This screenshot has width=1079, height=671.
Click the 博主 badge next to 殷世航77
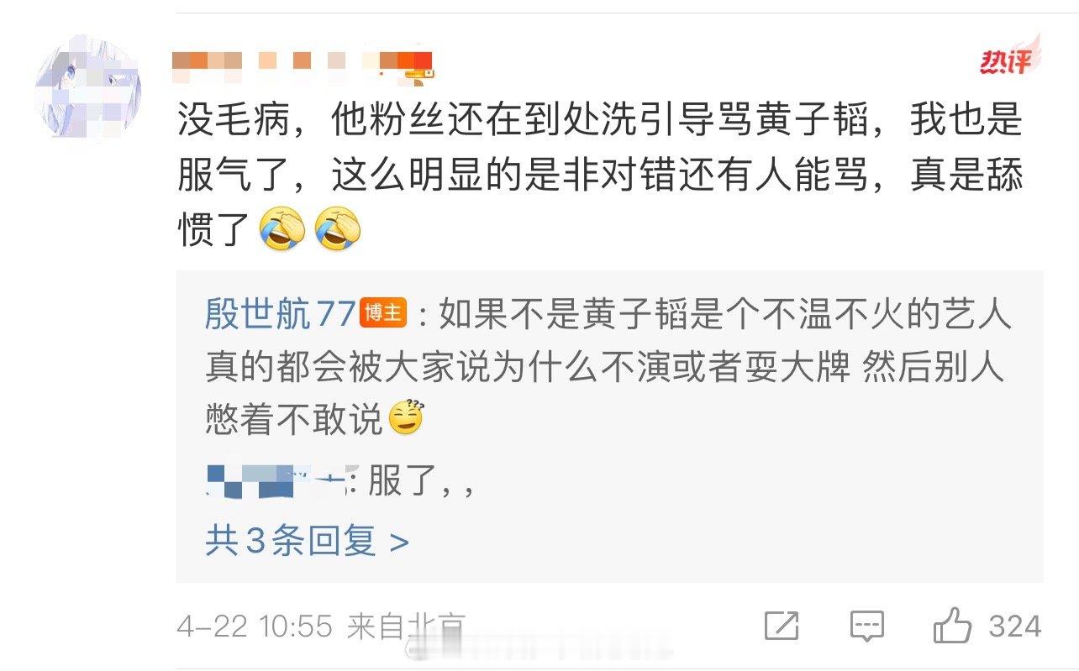click(x=383, y=313)
